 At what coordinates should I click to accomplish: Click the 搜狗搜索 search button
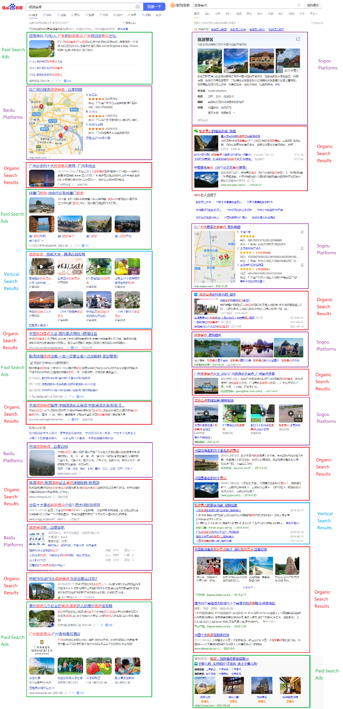(x=313, y=5)
